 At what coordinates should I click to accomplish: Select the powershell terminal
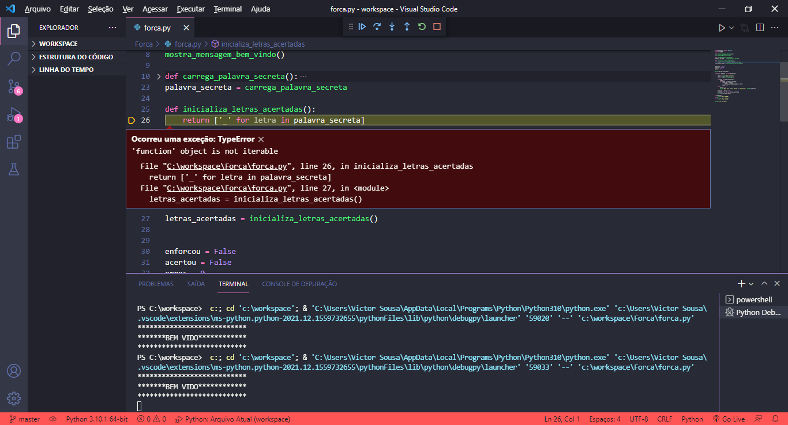pyautogui.click(x=753, y=299)
